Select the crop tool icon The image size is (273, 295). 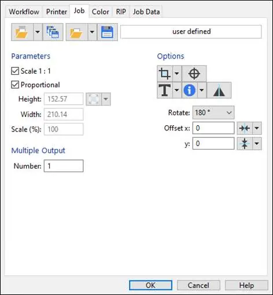(165, 74)
